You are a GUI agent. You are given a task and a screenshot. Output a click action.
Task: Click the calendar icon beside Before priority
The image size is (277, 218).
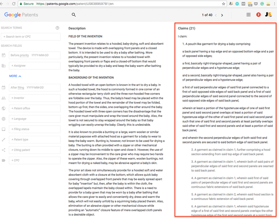[x=4, y=55]
